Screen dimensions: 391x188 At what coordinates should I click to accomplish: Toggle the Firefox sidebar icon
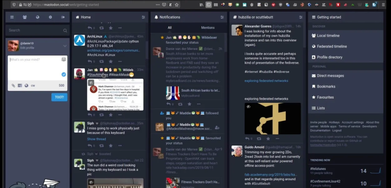click(209, 4)
